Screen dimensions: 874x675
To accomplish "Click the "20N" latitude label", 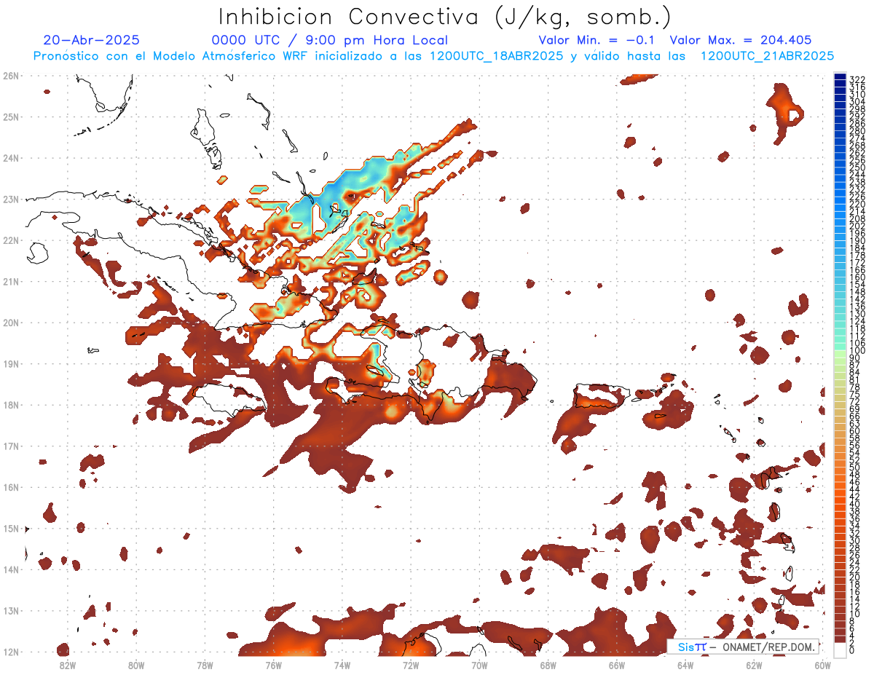I will tap(10, 323).
